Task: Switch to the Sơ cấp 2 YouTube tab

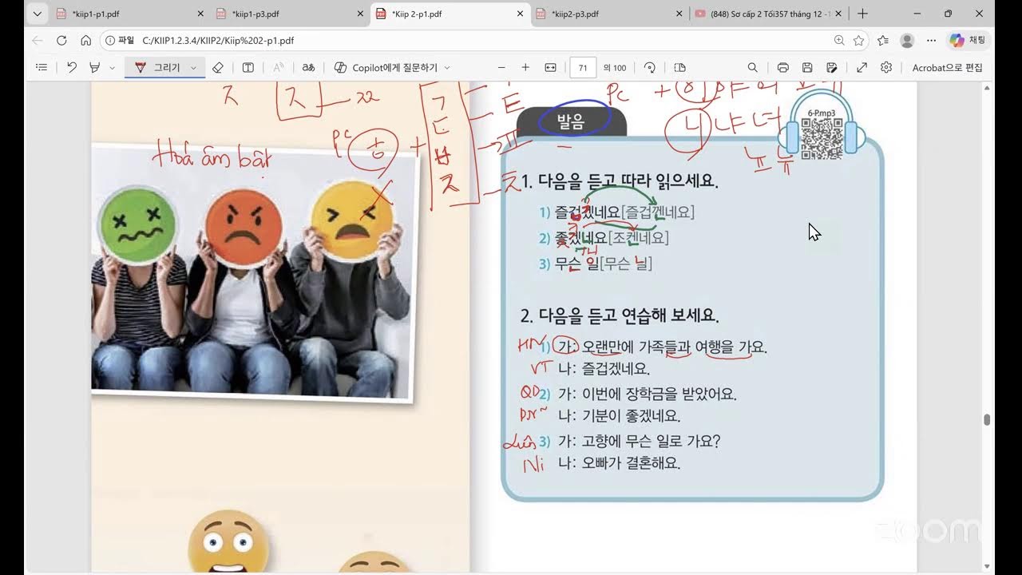Action: [769, 14]
